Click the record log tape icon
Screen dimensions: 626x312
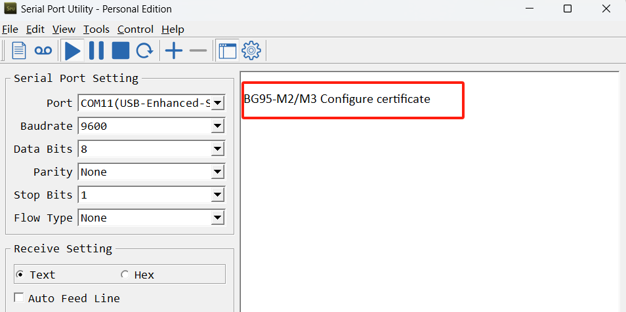click(x=43, y=50)
